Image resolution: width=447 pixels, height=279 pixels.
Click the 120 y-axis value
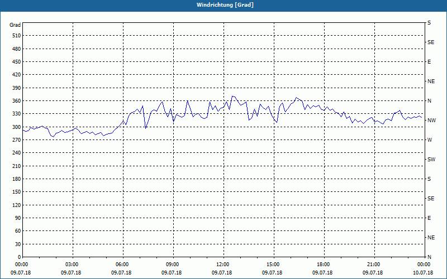(17, 205)
